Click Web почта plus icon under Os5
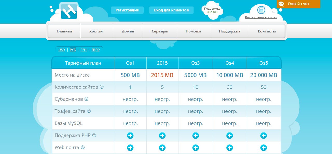Viewport: 332px width, 154px height. click(x=264, y=148)
